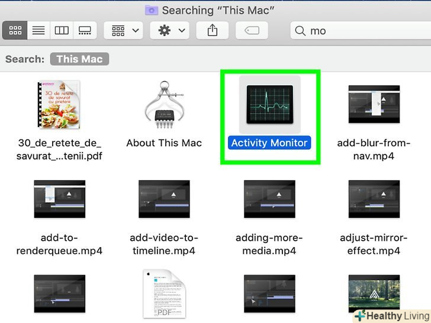
Task: Click the Activity Monitor label
Action: [269, 143]
